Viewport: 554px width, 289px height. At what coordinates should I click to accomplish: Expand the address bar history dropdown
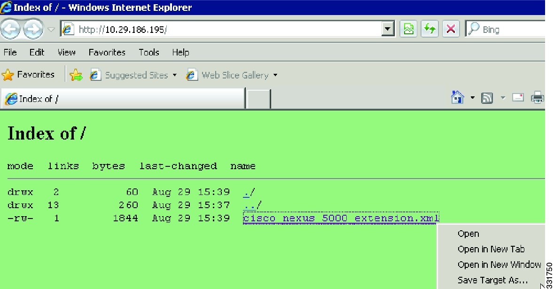[388, 29]
